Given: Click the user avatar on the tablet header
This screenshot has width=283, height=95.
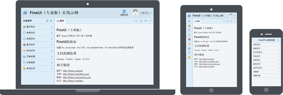Looking at the screenshot, I should [x=231, y=16].
